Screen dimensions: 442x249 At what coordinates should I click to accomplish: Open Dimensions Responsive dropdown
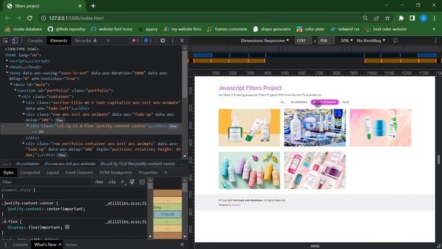(265, 41)
